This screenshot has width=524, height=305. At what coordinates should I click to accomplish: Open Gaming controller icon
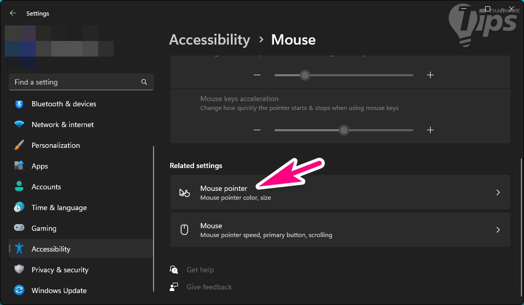[x=19, y=228]
